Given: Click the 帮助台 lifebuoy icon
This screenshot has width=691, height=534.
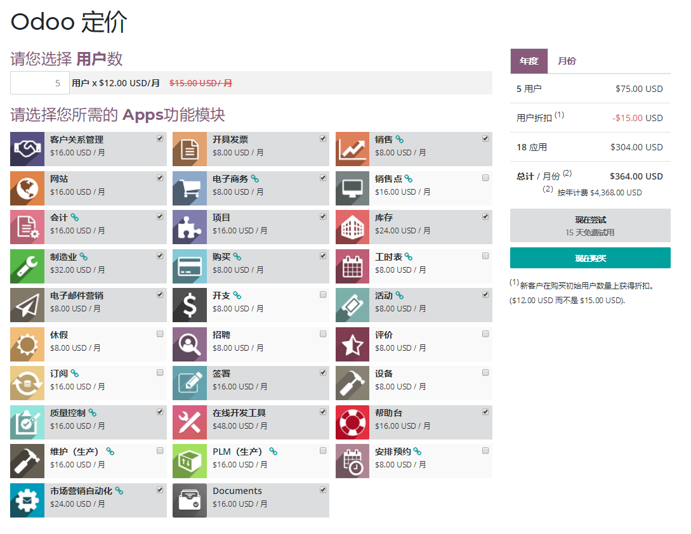Looking at the screenshot, I should coord(352,422).
